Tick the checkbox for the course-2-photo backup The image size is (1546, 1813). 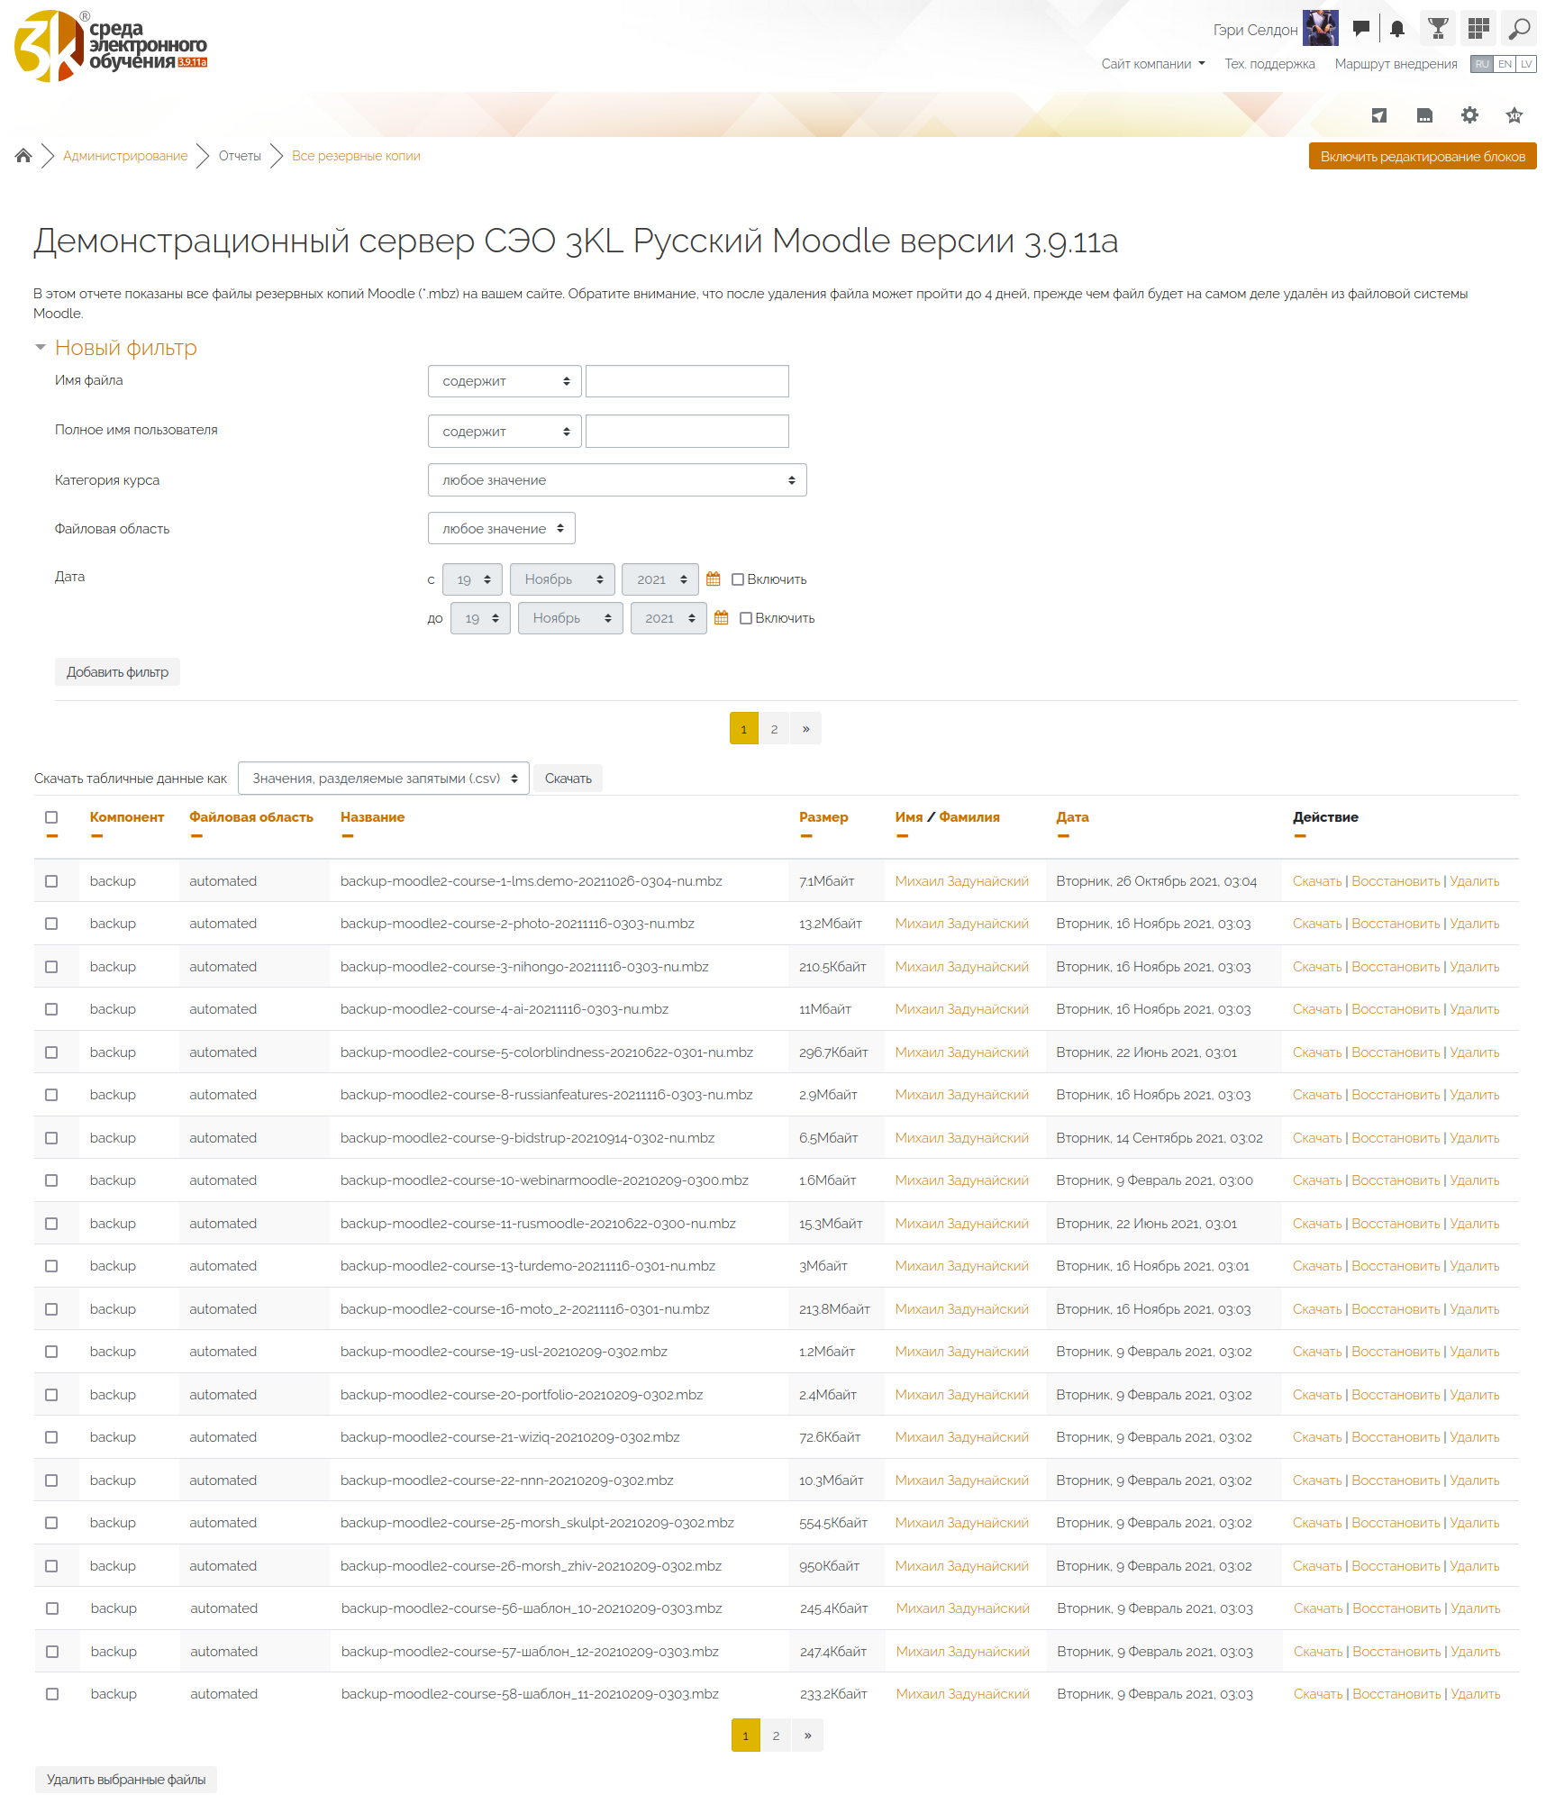[x=51, y=924]
